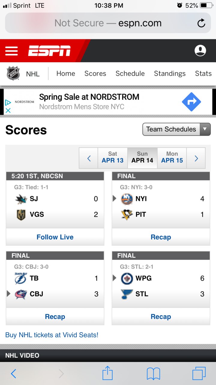216x385 pixels.
Task: Open the Schedule nav item
Action: (130, 73)
